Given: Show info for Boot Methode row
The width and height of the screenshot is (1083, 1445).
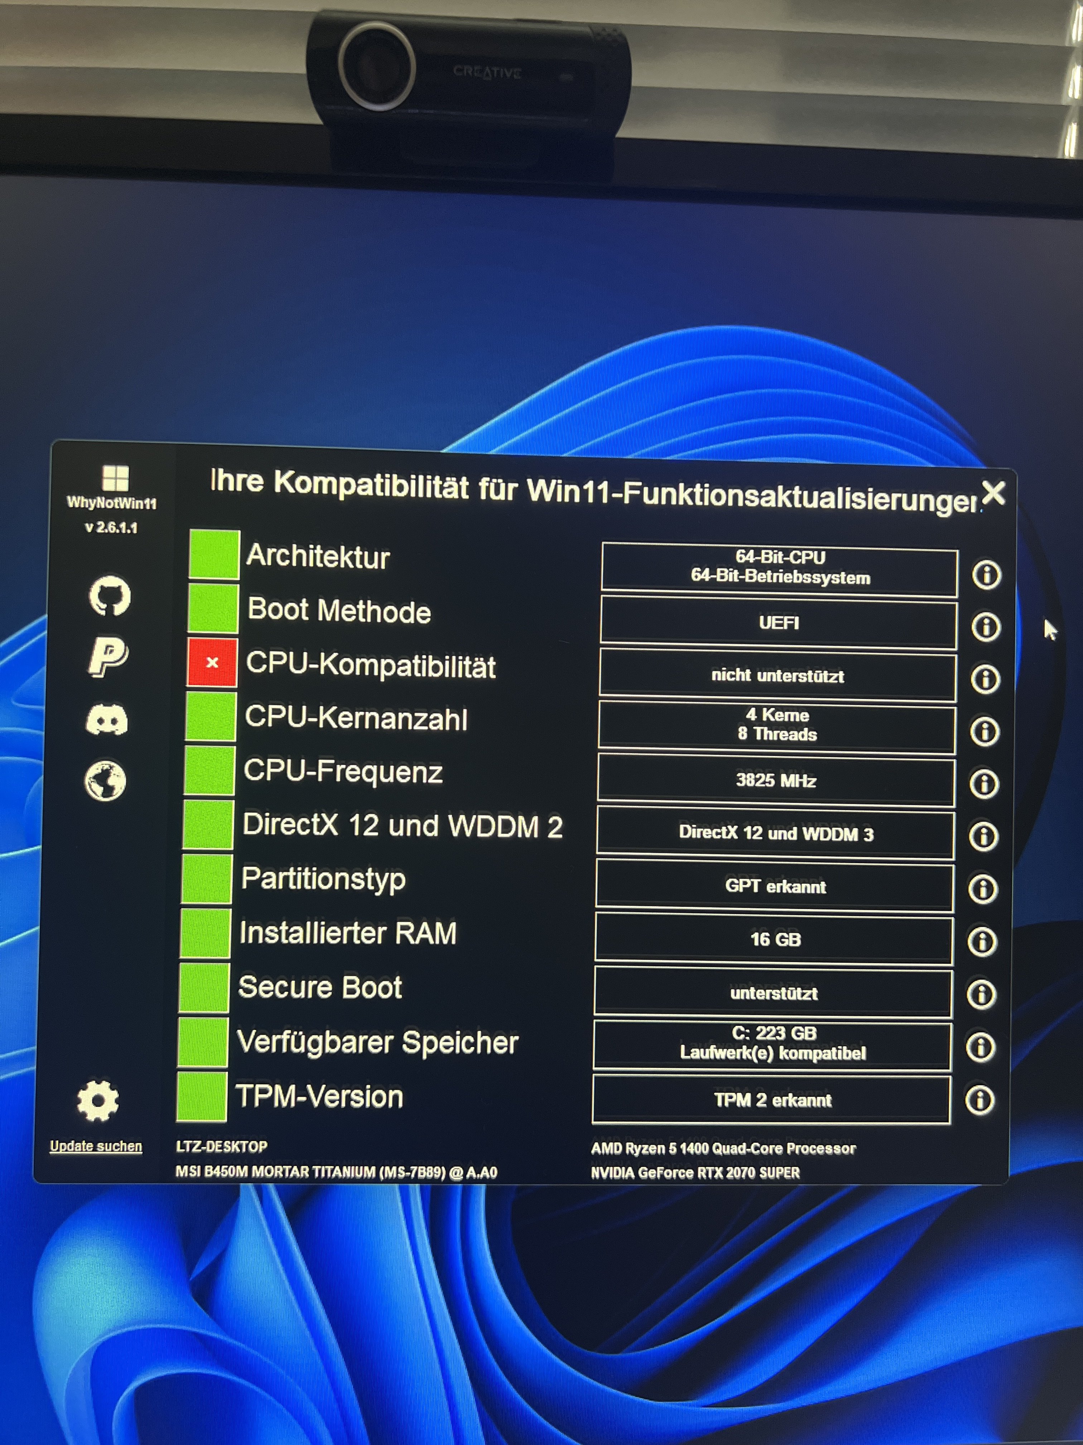Looking at the screenshot, I should coord(986,627).
